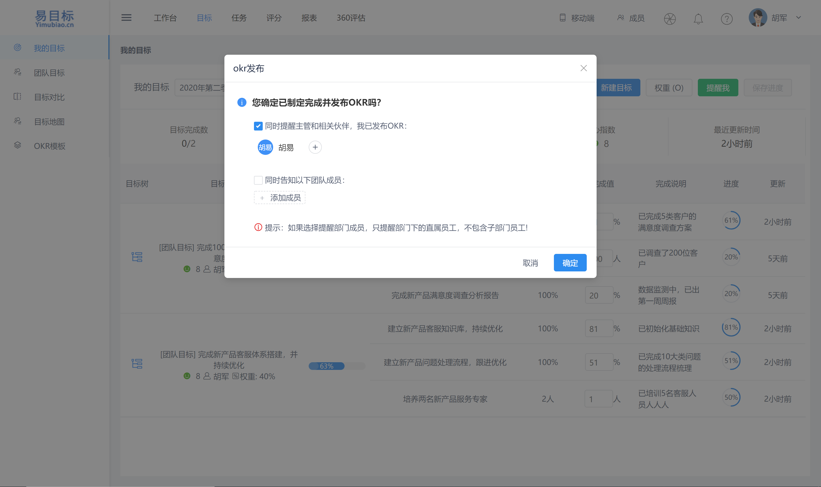Open the 评分 top menu
This screenshot has width=821, height=487.
pyautogui.click(x=274, y=18)
